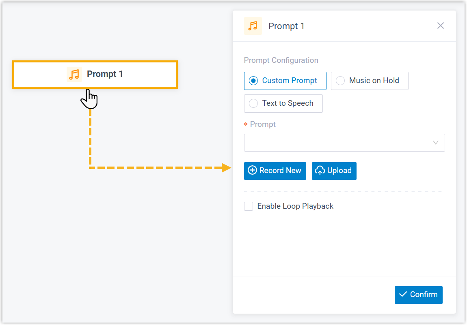Enable the Loop Playback checkbox

pos(249,206)
